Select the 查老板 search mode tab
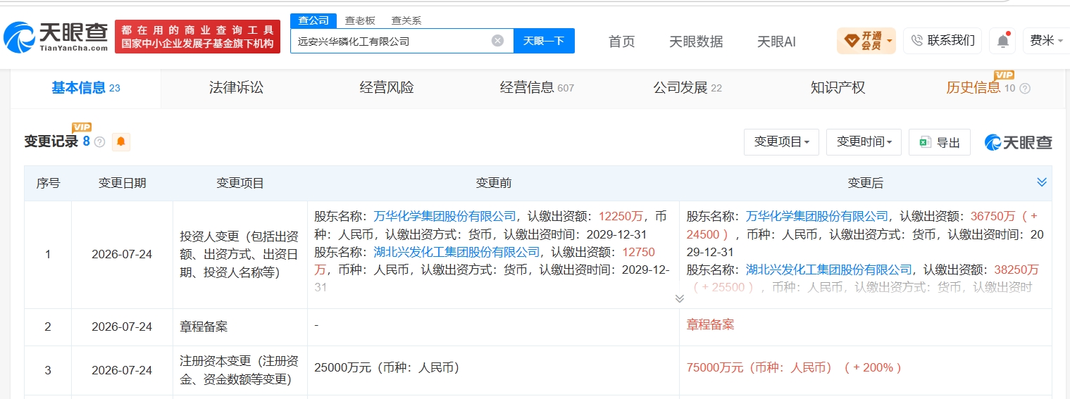The width and height of the screenshot is (1070, 399). (360, 20)
